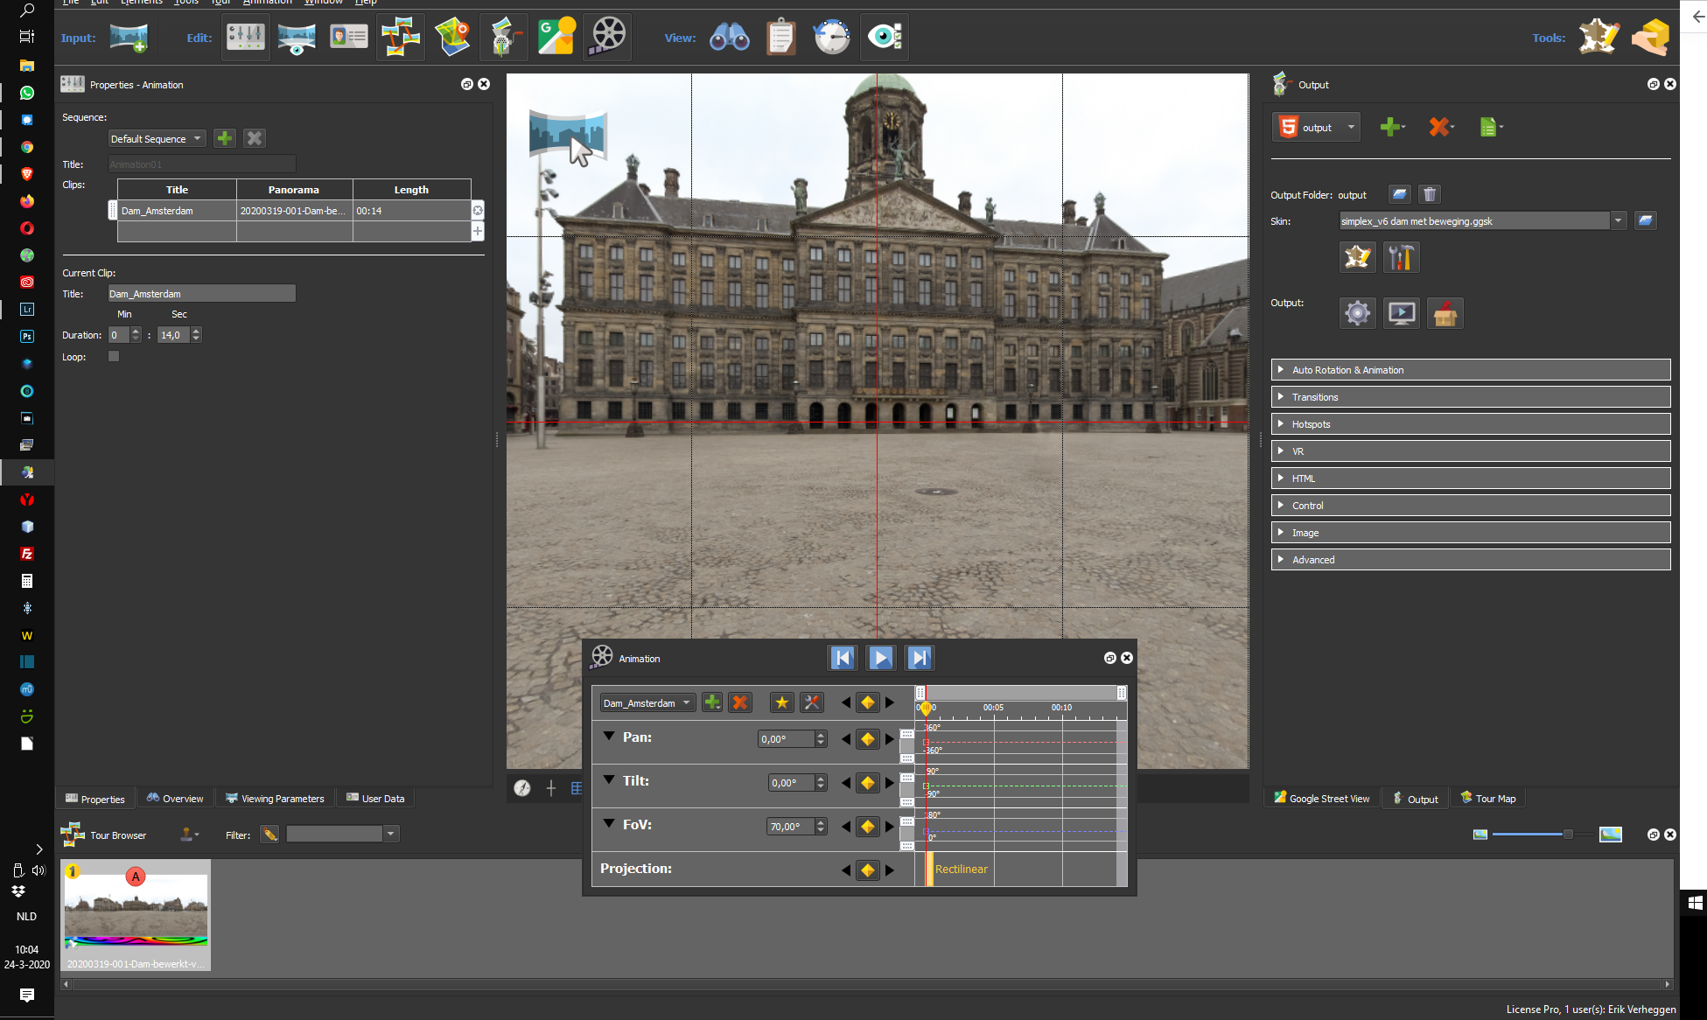
Task: Click the trash icon beside Output Folder
Action: (x=1430, y=194)
